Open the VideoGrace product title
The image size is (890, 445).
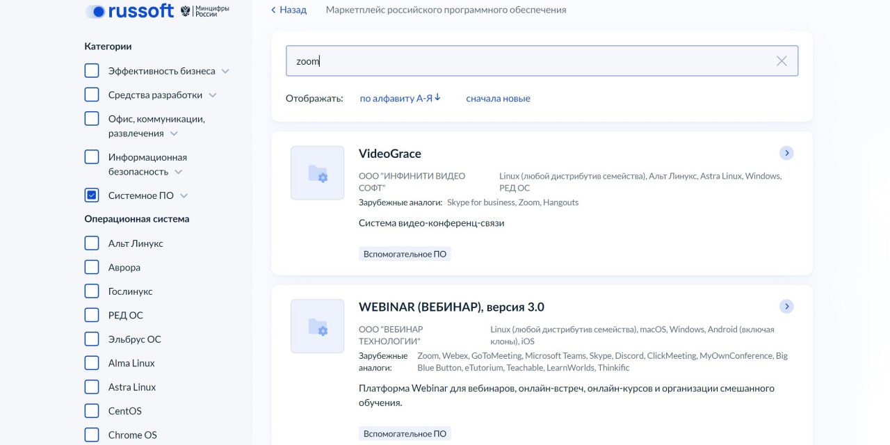coord(389,154)
